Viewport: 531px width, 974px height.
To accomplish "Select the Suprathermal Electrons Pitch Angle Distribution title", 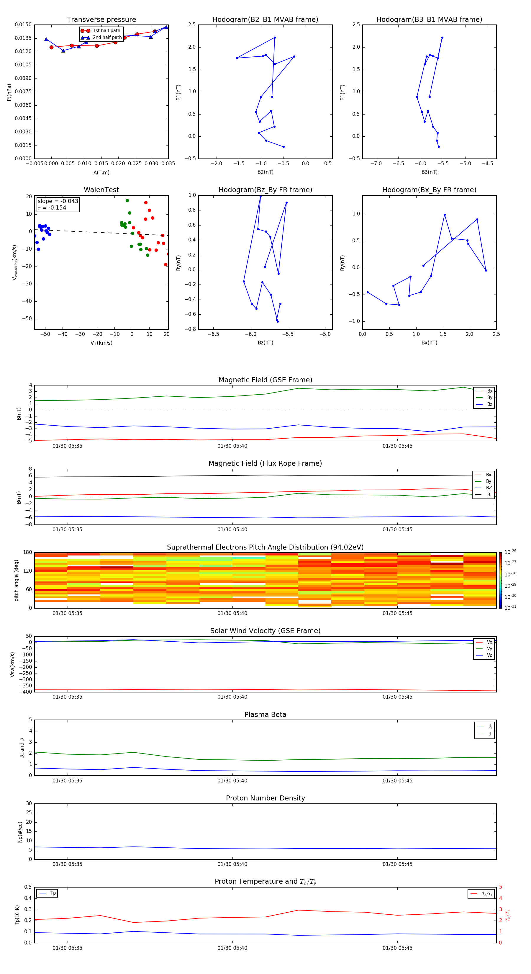I will [265, 548].
